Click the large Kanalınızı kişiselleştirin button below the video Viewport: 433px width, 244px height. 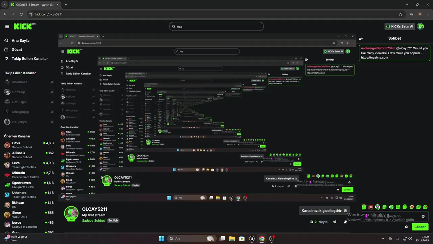(324, 210)
